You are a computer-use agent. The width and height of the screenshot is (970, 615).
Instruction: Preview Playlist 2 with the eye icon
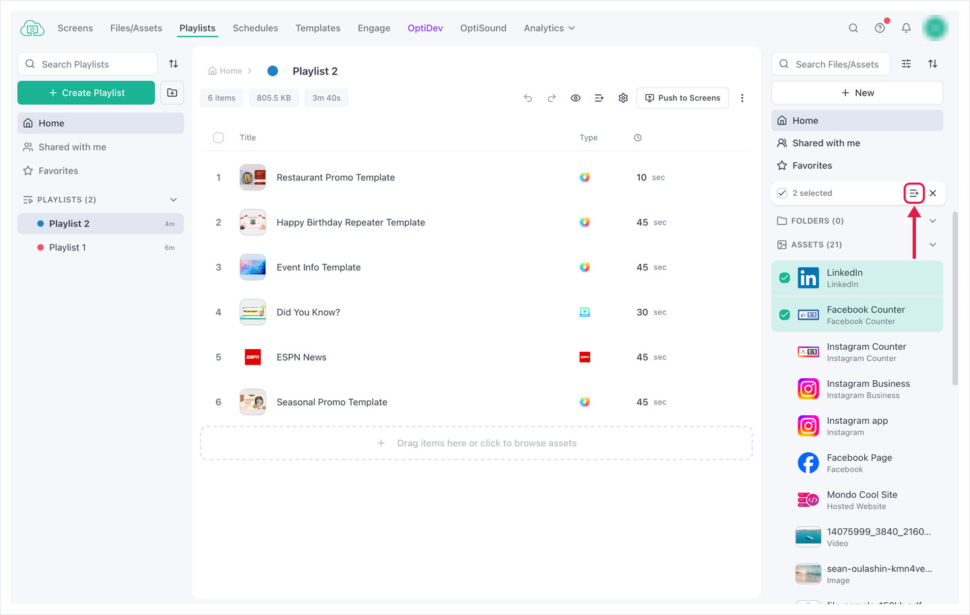[575, 98]
